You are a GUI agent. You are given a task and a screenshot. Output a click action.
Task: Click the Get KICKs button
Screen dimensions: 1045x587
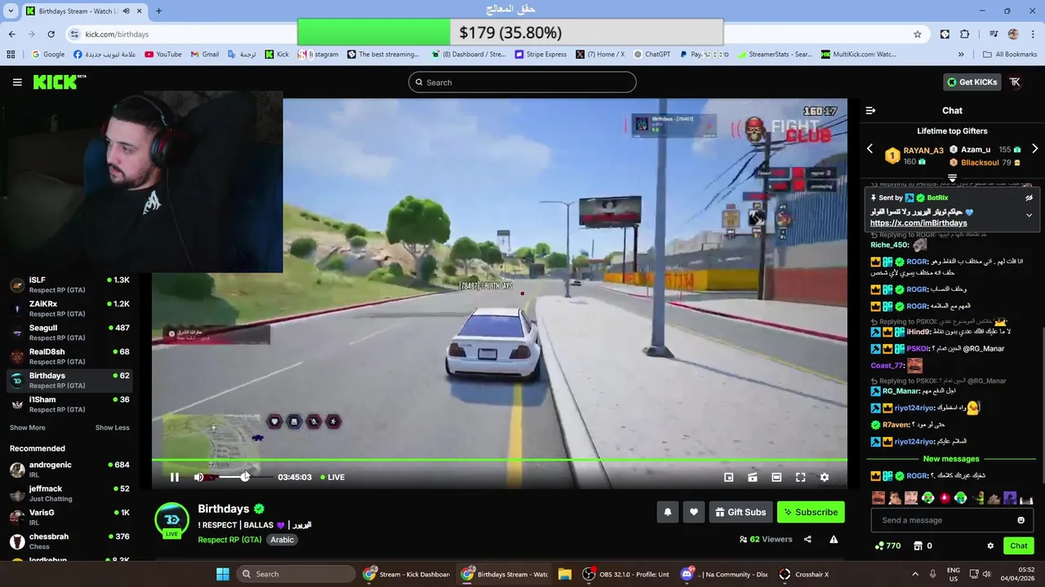972,82
